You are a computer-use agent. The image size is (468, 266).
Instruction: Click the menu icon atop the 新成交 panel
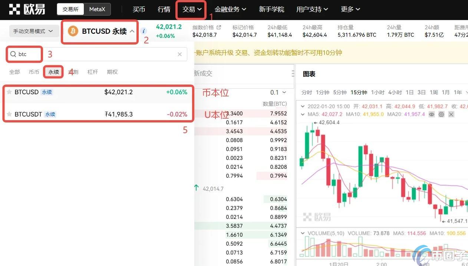(293, 73)
